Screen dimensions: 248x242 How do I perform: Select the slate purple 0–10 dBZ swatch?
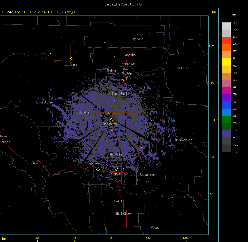226,134
